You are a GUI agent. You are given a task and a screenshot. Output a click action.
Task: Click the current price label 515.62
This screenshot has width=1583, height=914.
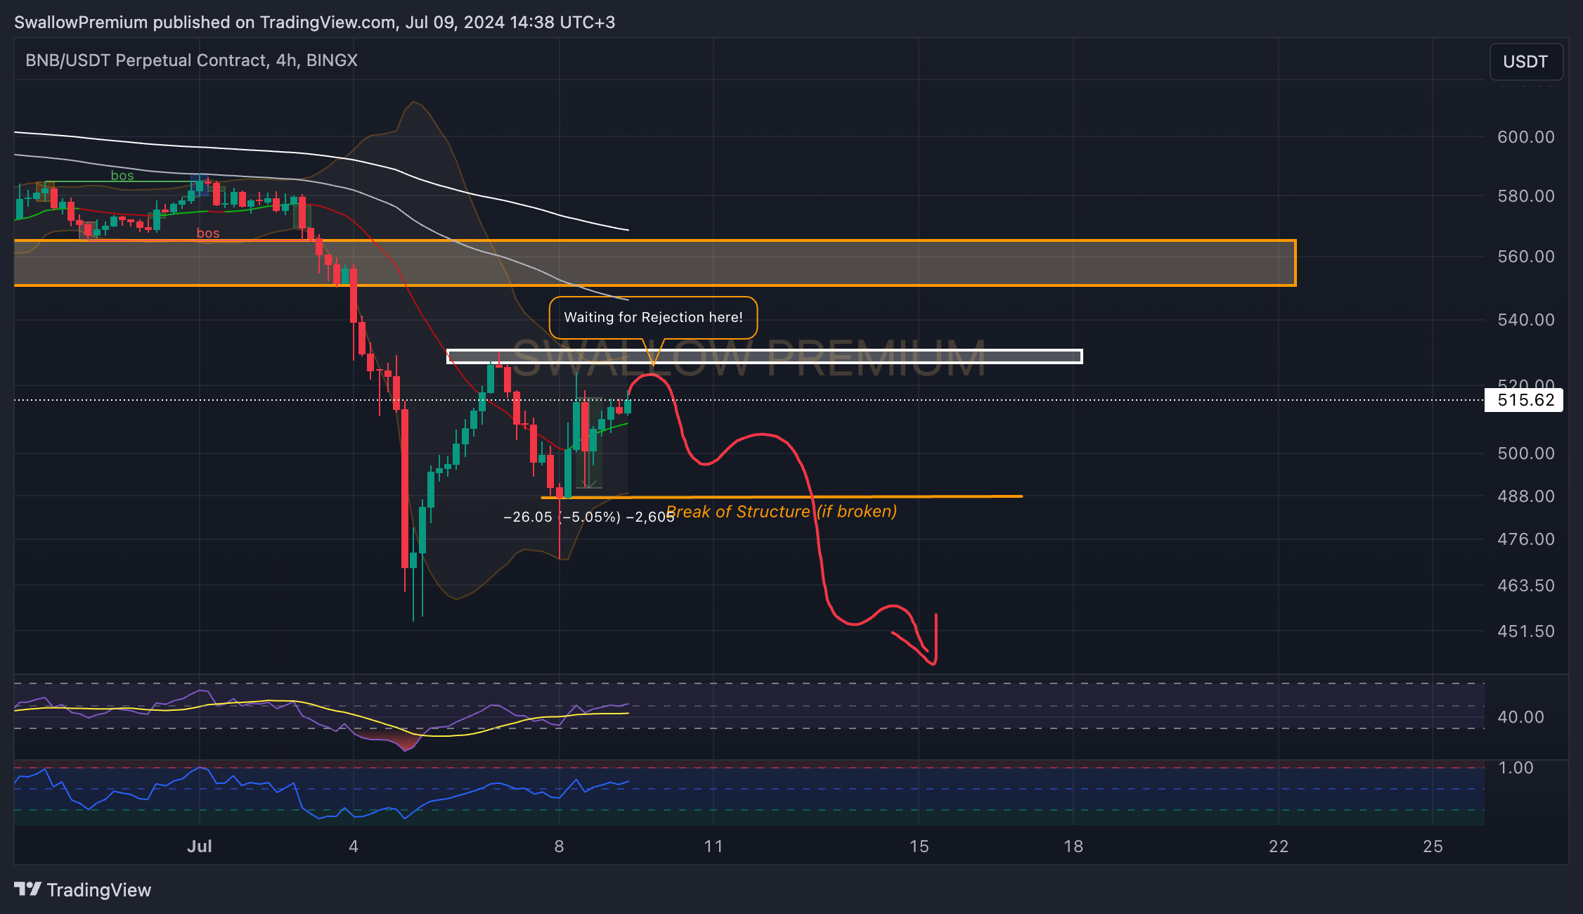[1524, 401]
